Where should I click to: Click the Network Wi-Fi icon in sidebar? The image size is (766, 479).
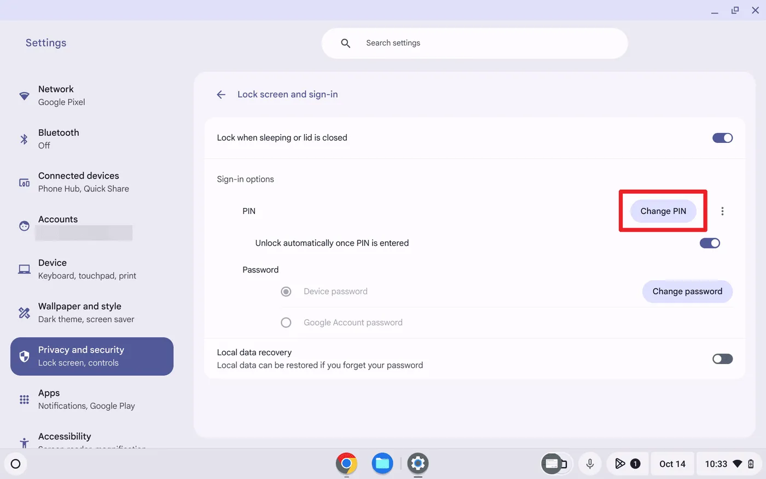[x=24, y=96]
